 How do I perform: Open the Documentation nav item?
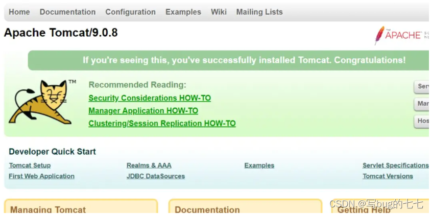[x=67, y=12]
